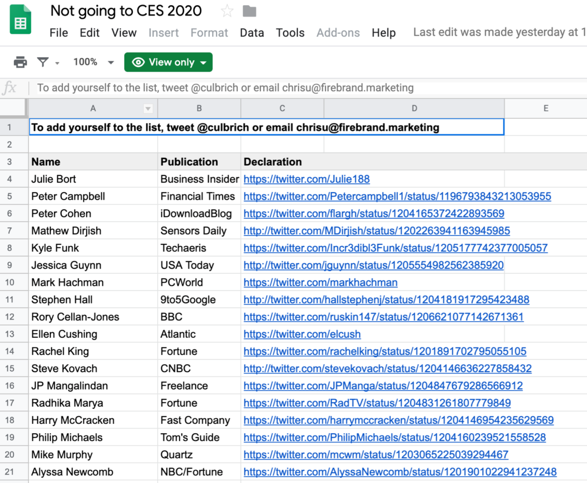Open harrymccracken status link
587x483 pixels.
pos(399,420)
